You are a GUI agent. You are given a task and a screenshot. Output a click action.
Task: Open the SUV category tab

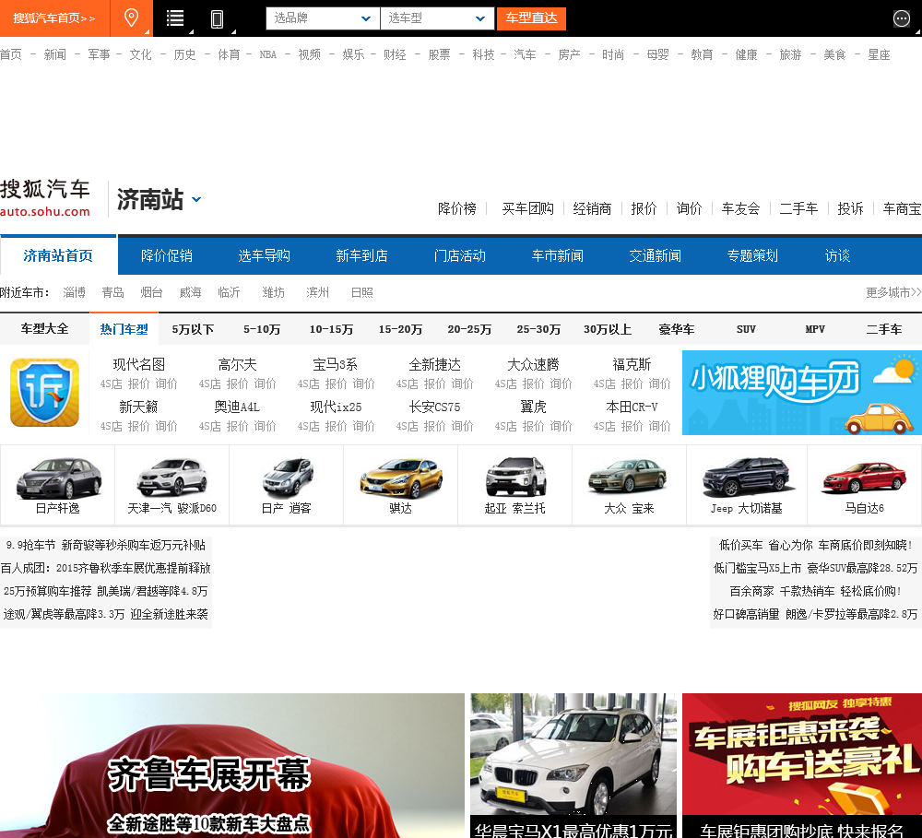pos(746,329)
